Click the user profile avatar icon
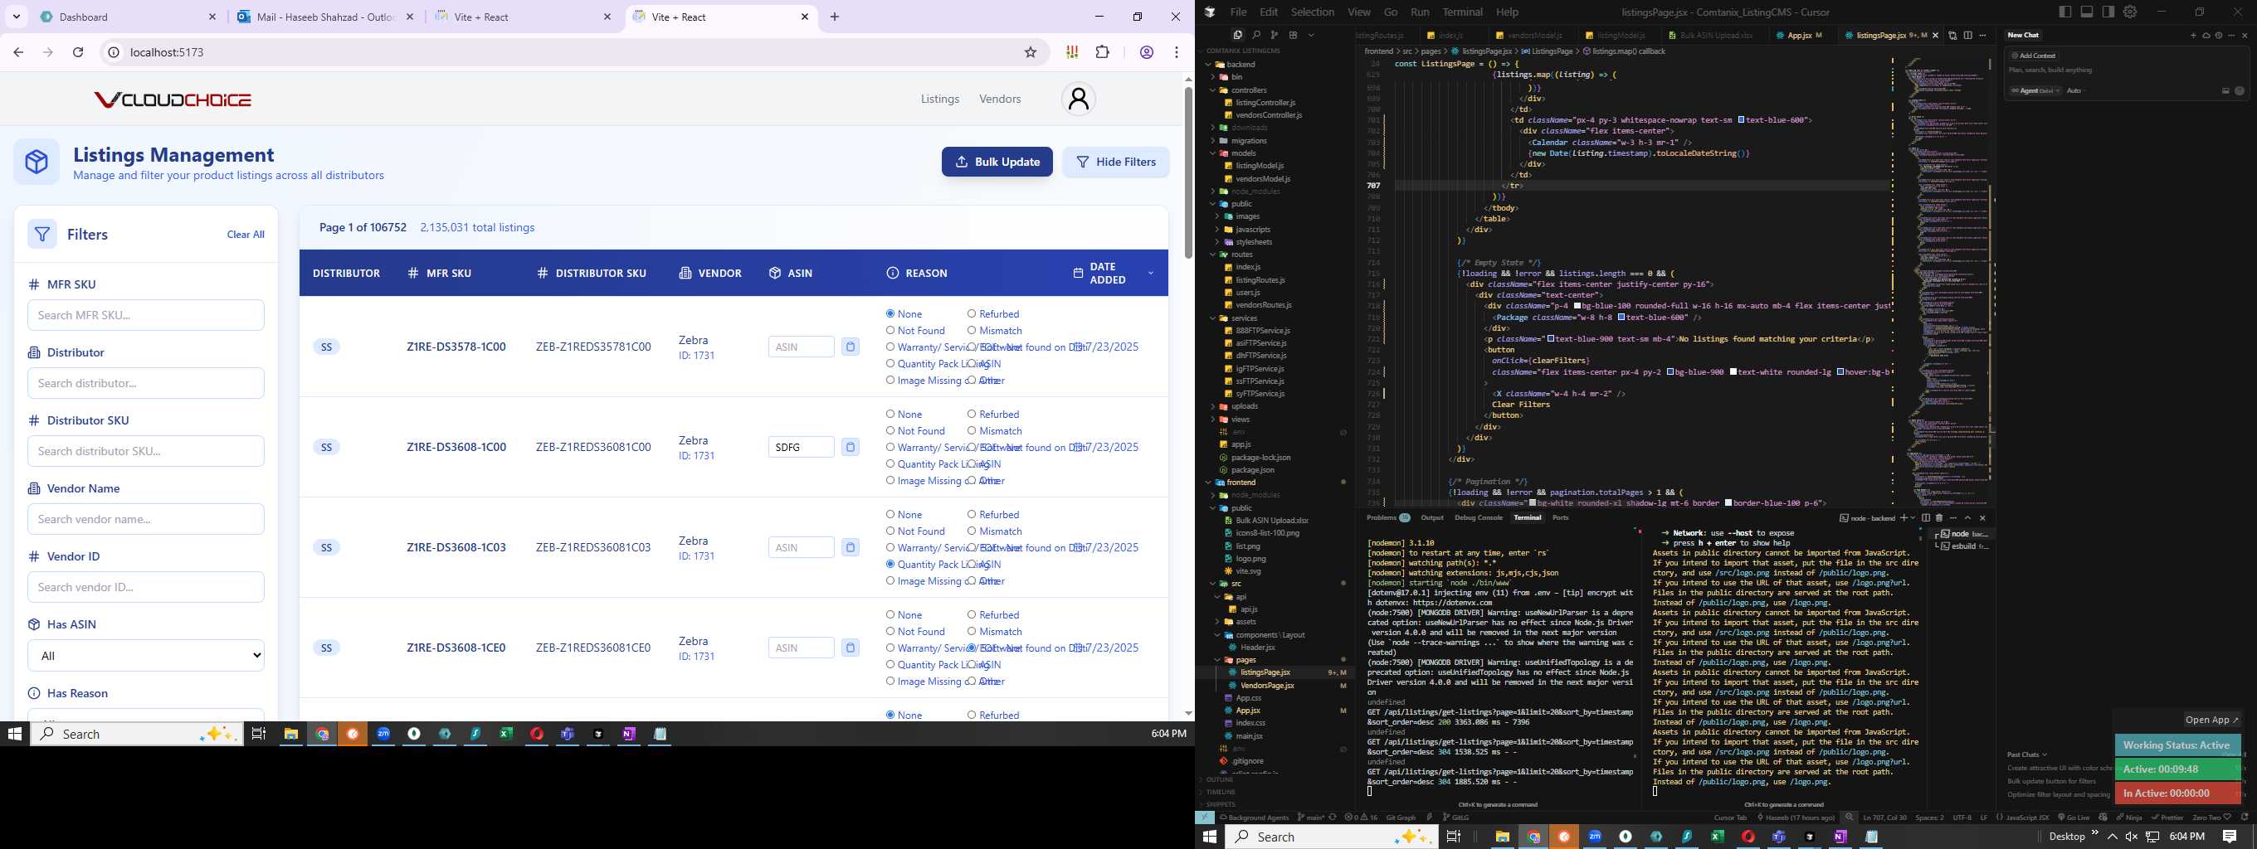The height and width of the screenshot is (849, 2257). point(1079,99)
